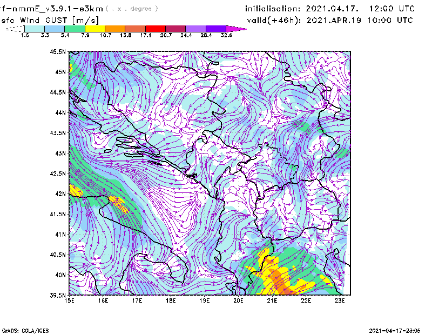Click the legend value "24.4"

[186, 35]
